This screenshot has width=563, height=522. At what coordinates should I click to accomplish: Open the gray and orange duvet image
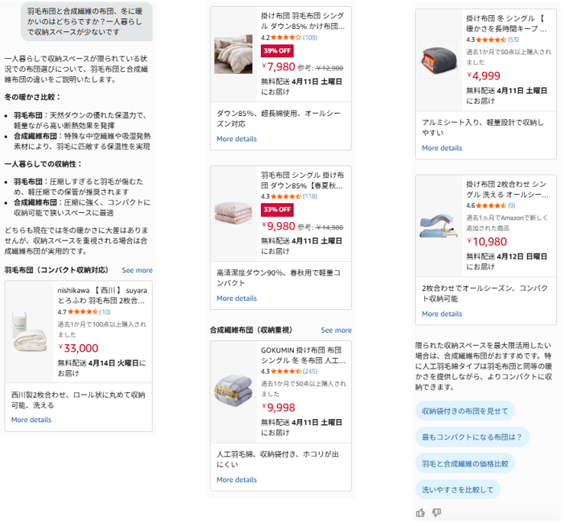click(x=439, y=59)
